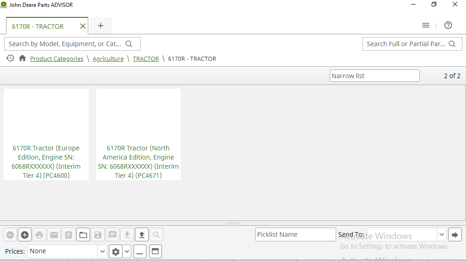Click the price settings gear icon
466x261 pixels.
(116, 251)
